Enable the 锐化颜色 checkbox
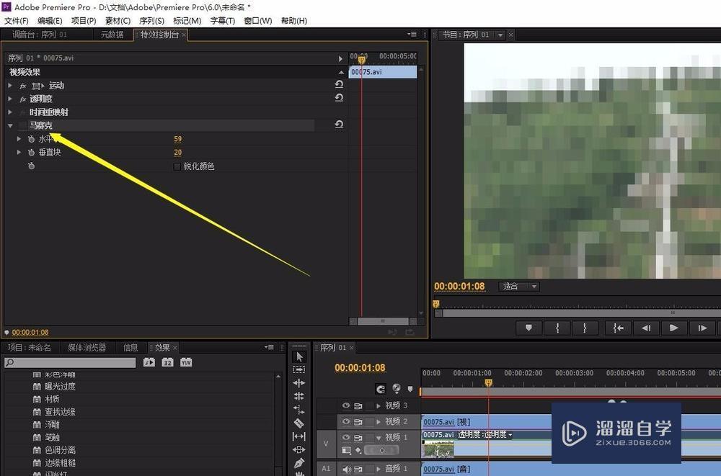721x476 pixels. coord(177,166)
